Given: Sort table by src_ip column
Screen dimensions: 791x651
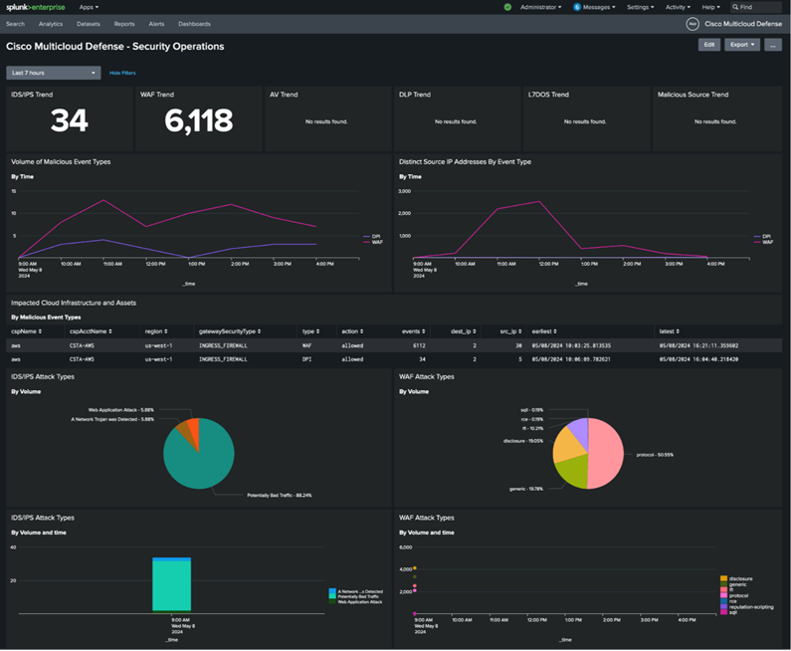Looking at the screenshot, I should (511, 331).
